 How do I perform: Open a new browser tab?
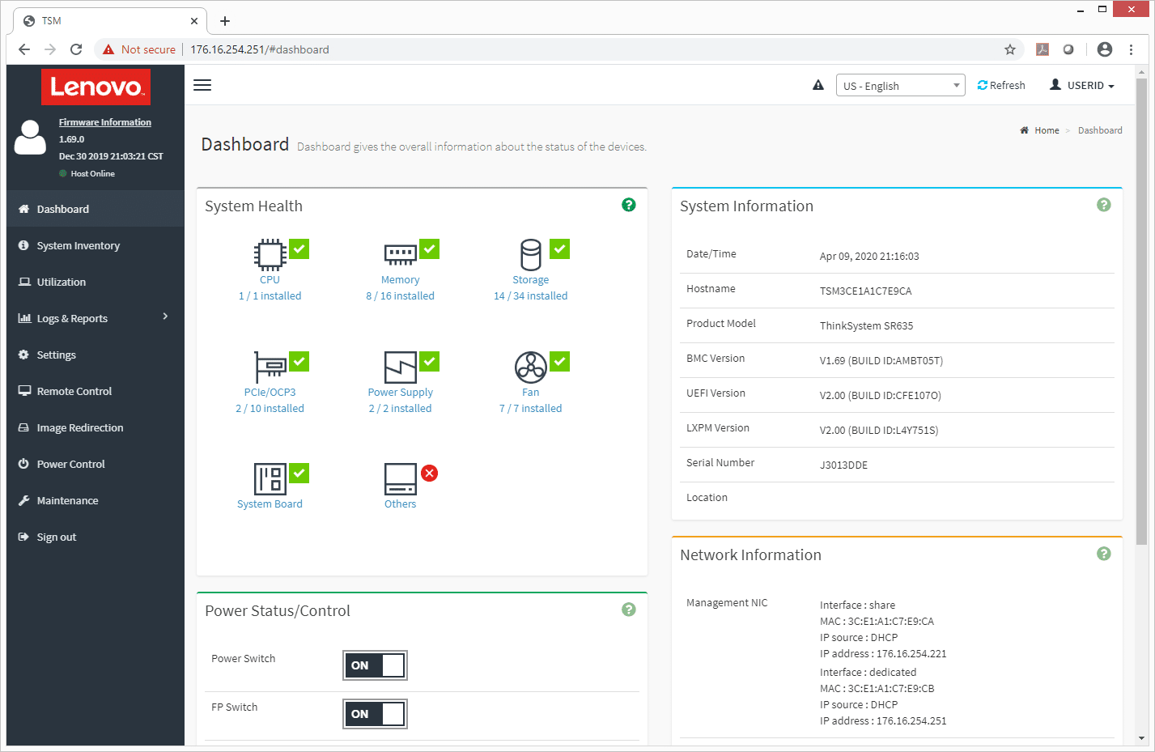(225, 21)
